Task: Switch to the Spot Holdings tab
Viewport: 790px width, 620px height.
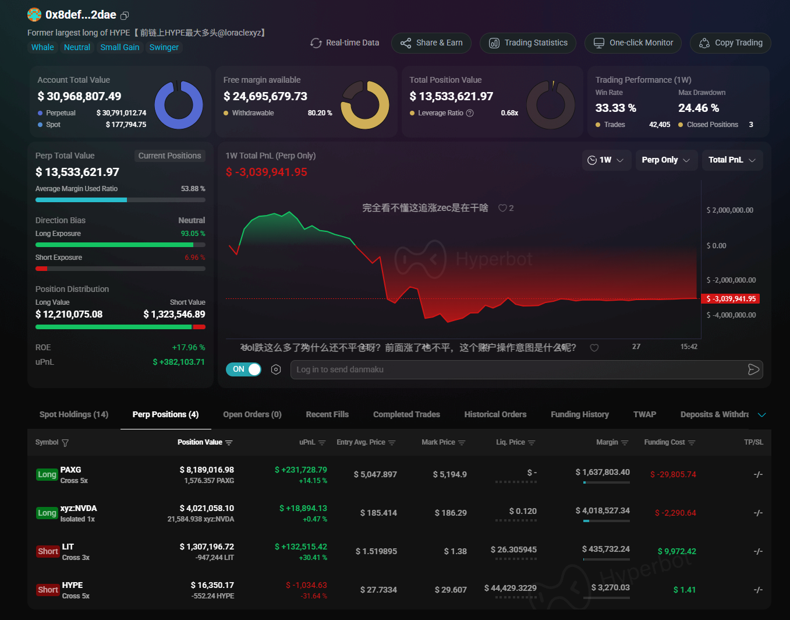Action: (74, 414)
